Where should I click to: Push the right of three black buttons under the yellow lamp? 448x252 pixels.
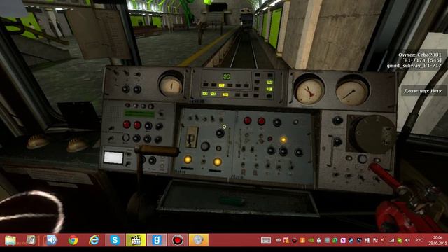(298, 153)
